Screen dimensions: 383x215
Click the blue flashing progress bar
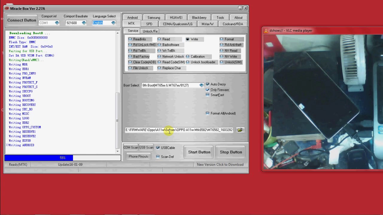pyautogui.click(x=63, y=158)
